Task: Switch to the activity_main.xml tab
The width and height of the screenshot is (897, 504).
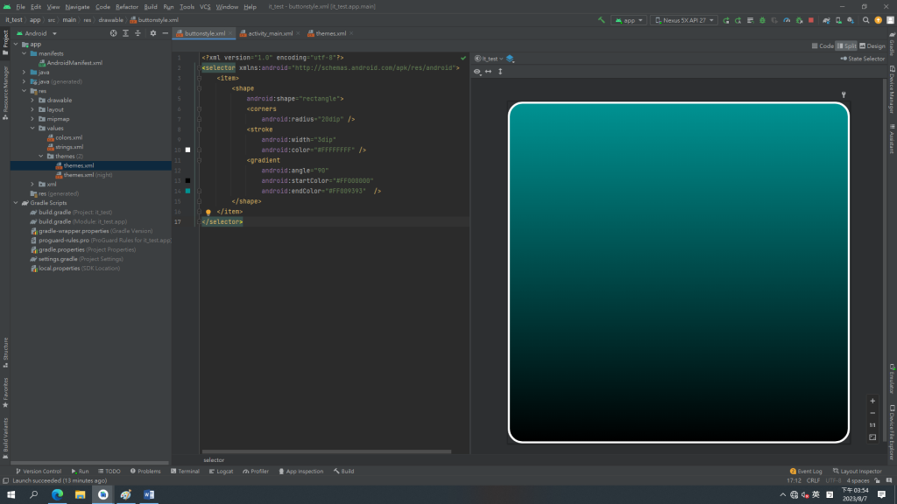Action: pyautogui.click(x=270, y=33)
